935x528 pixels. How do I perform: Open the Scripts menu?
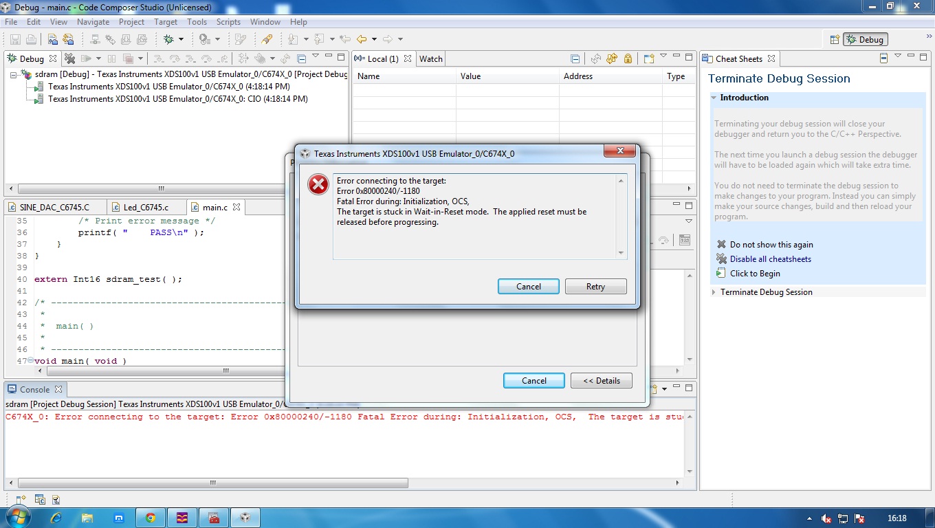[228, 22]
